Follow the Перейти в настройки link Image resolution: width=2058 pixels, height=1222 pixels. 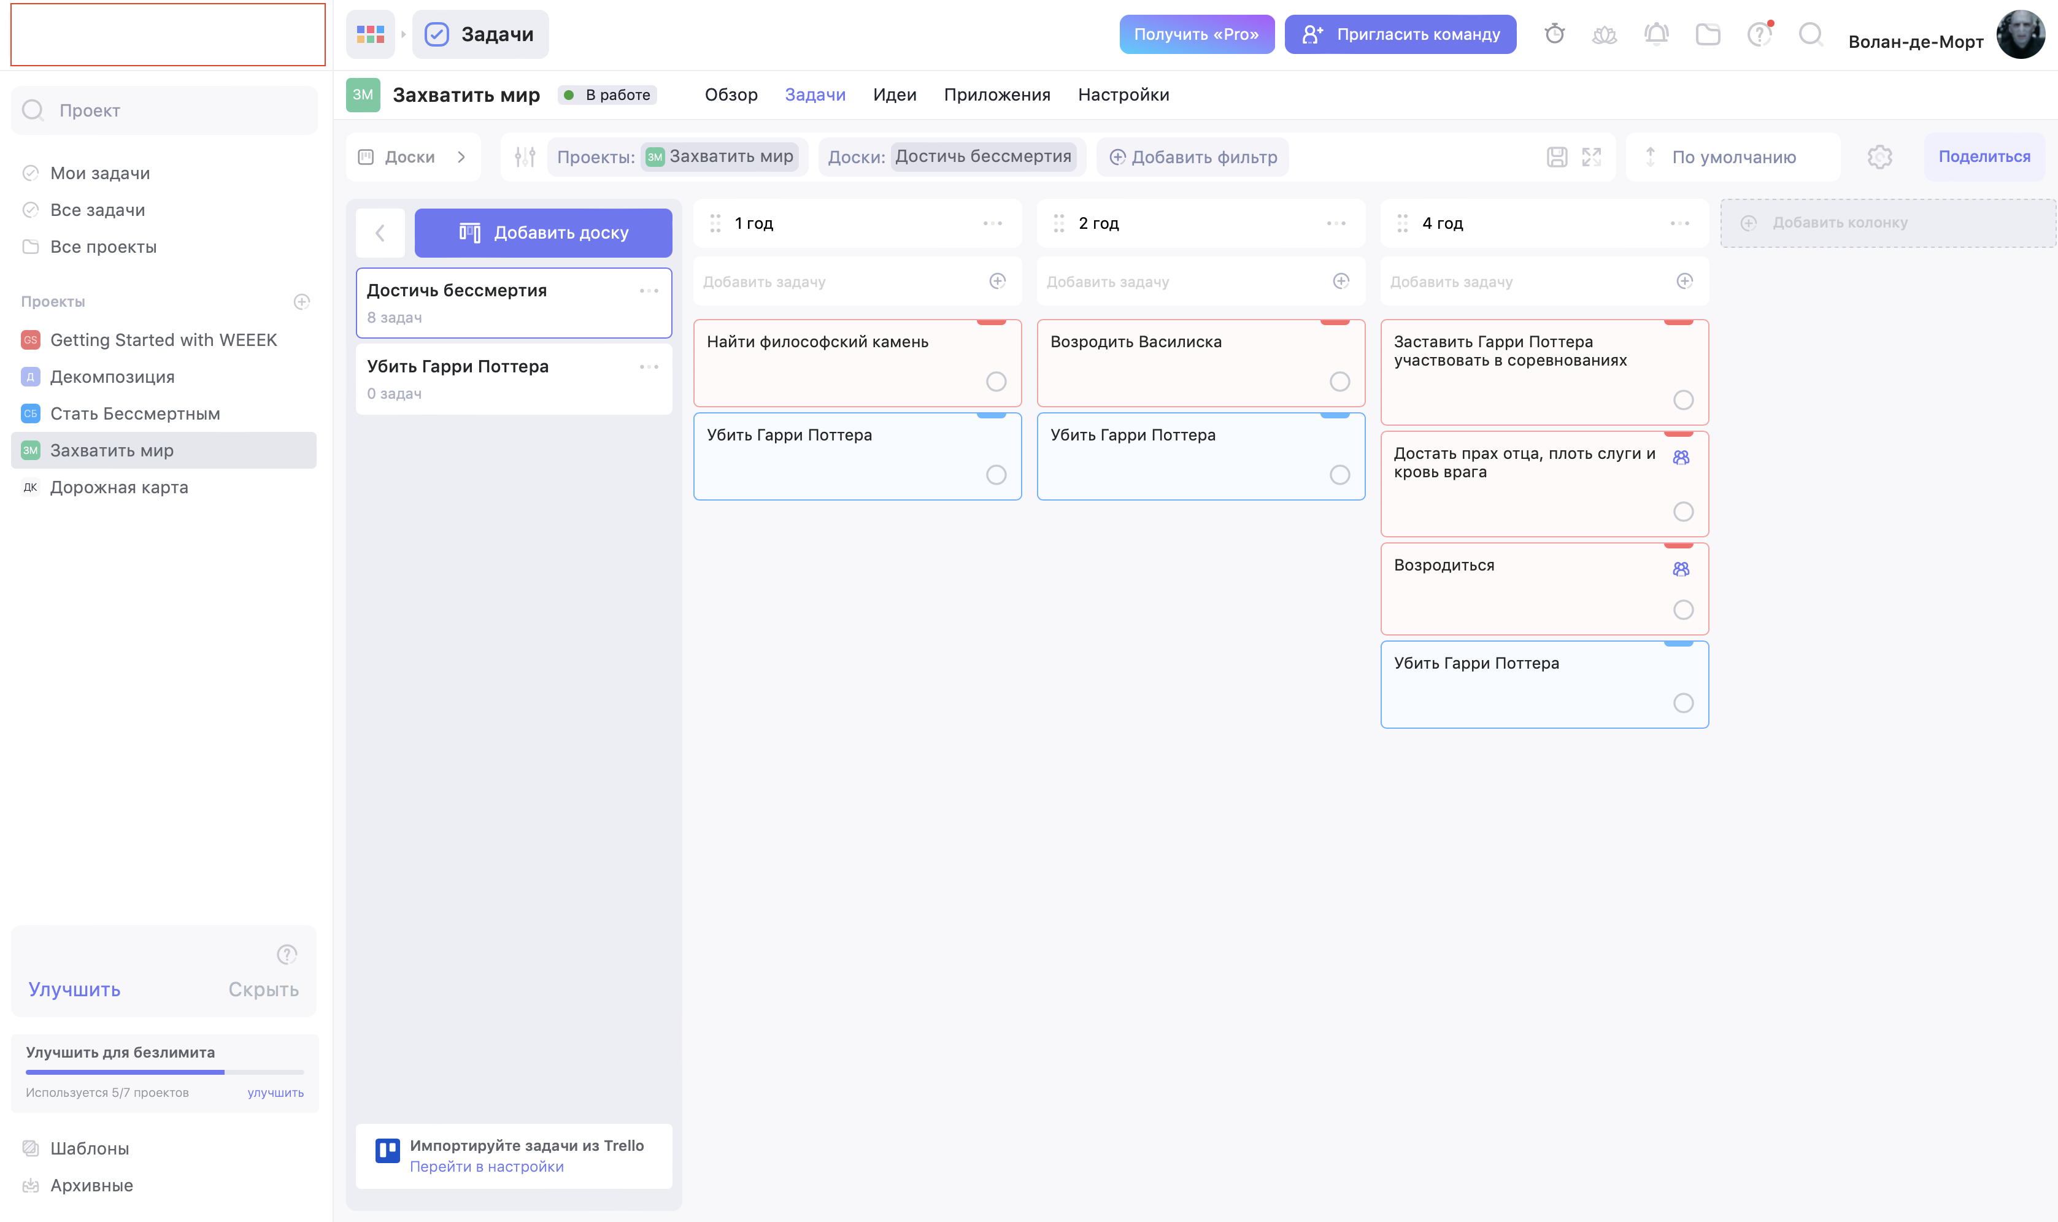click(486, 1166)
